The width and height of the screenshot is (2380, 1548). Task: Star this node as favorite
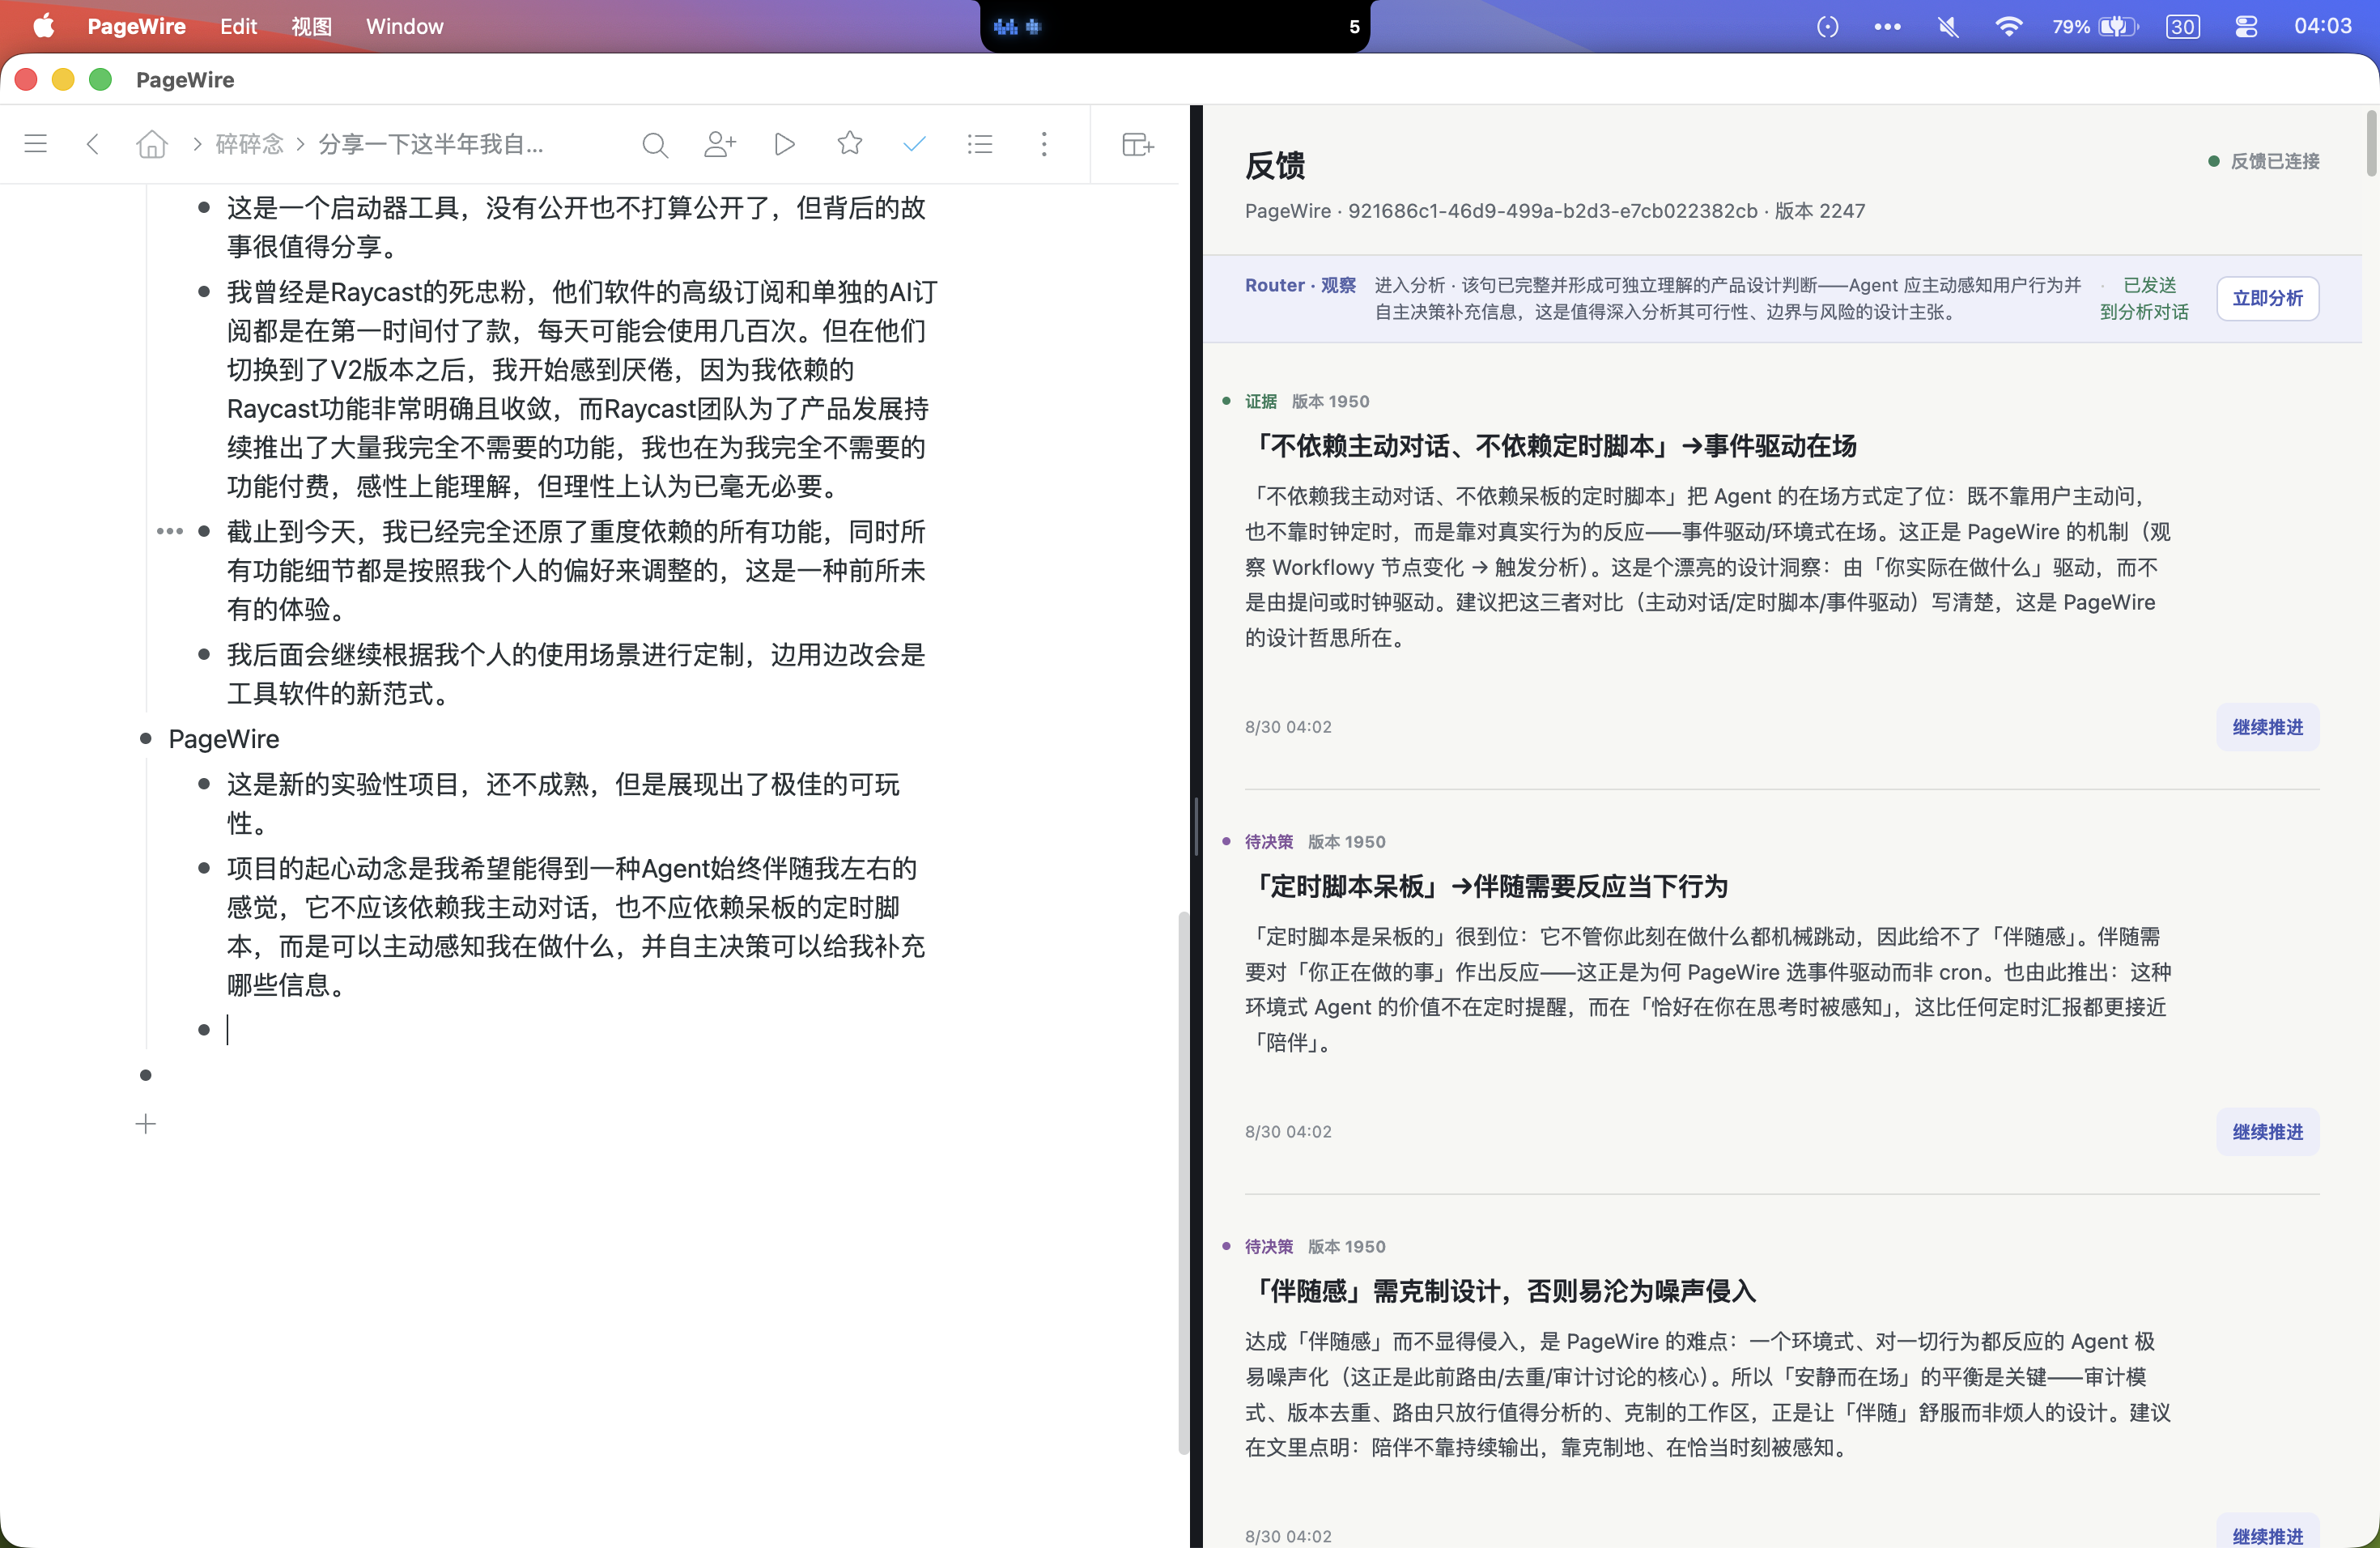(x=850, y=143)
